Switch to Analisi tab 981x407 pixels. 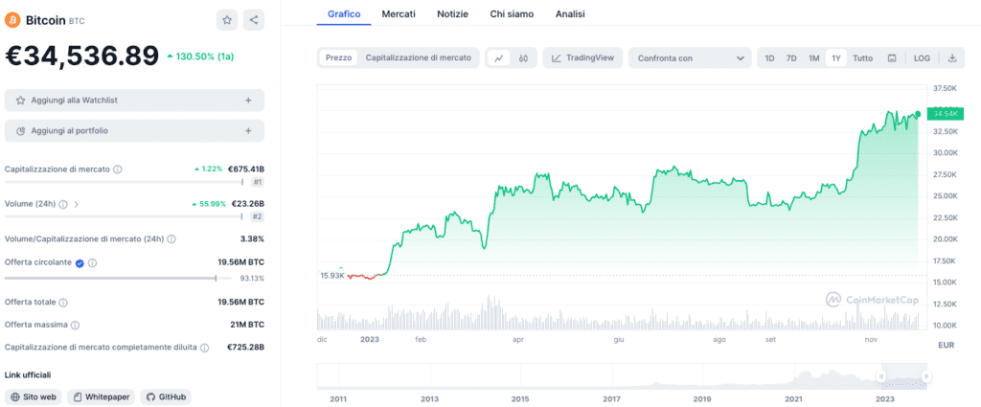pos(570,13)
